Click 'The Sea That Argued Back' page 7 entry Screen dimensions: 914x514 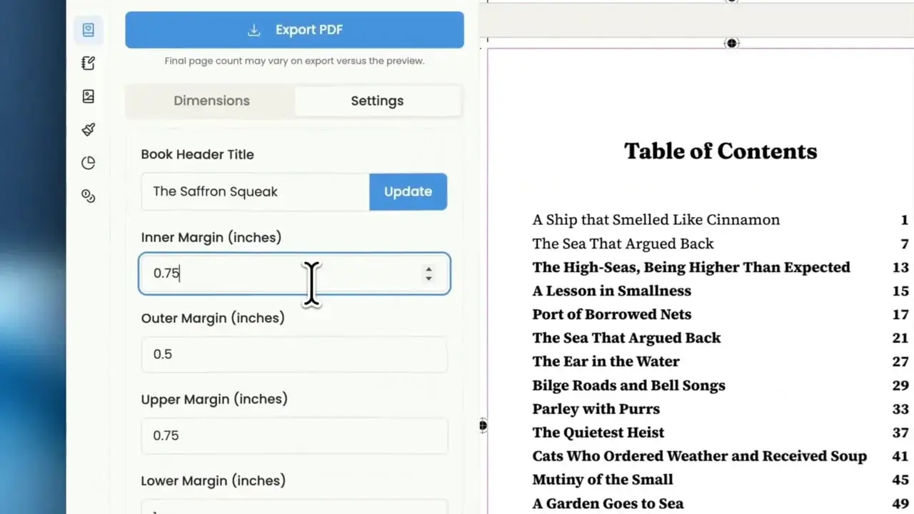coord(623,243)
